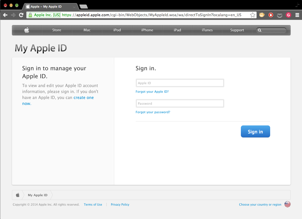Image resolution: width=302 pixels, height=219 pixels.
Task: Open the Store navigation item
Action: (57, 30)
